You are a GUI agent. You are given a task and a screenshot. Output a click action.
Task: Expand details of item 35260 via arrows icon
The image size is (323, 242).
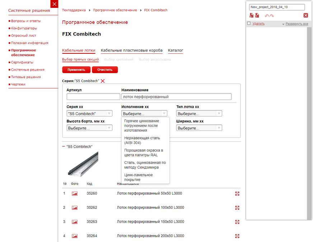tap(237, 193)
